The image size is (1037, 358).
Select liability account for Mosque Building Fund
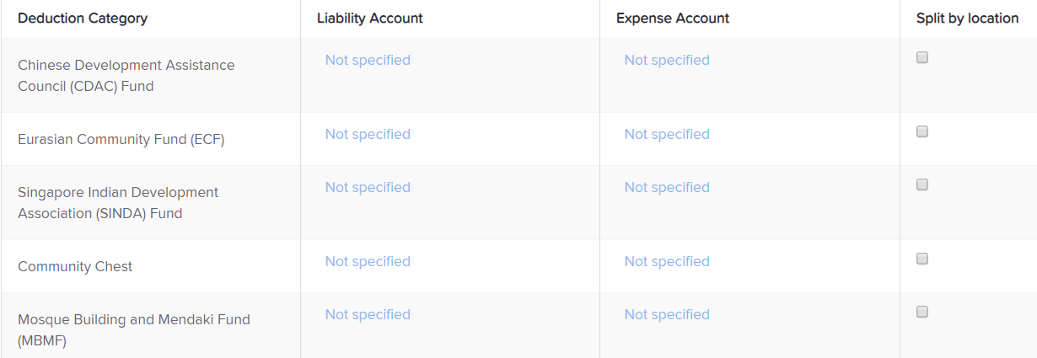pos(368,314)
